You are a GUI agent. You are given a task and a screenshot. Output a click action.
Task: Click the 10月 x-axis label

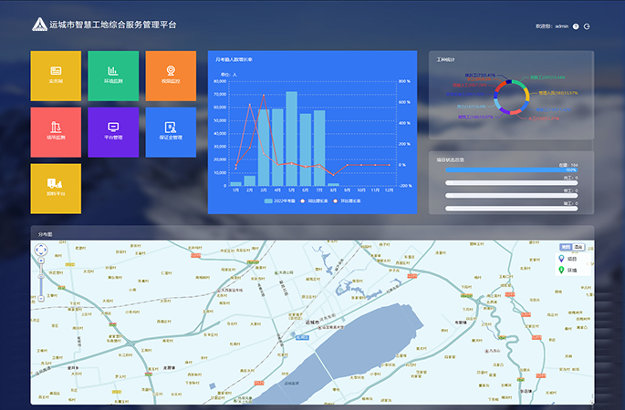(x=361, y=190)
